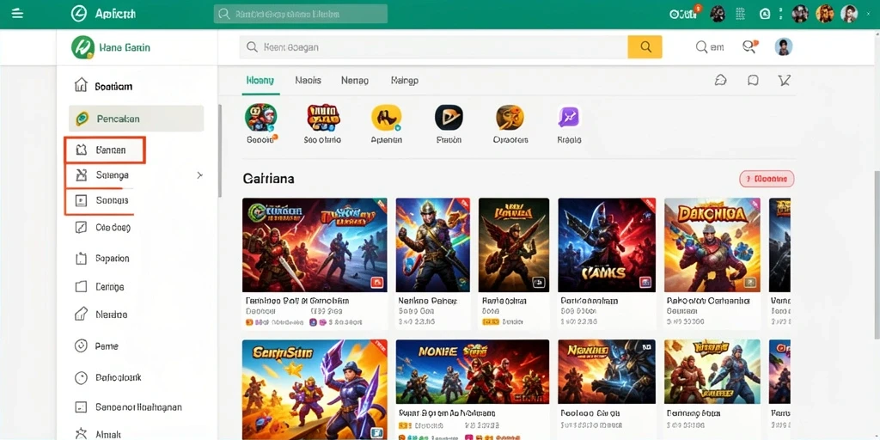Click the Pako olot Oatanaiiar game title

click(708, 301)
